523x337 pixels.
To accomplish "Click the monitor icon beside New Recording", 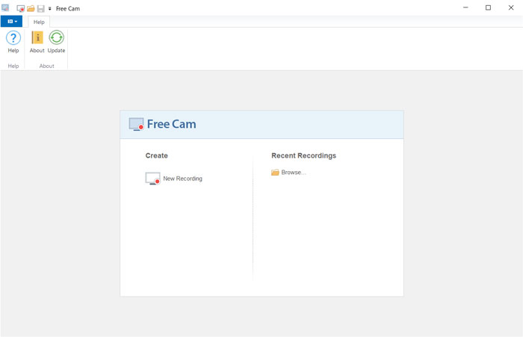I will tap(152, 179).
